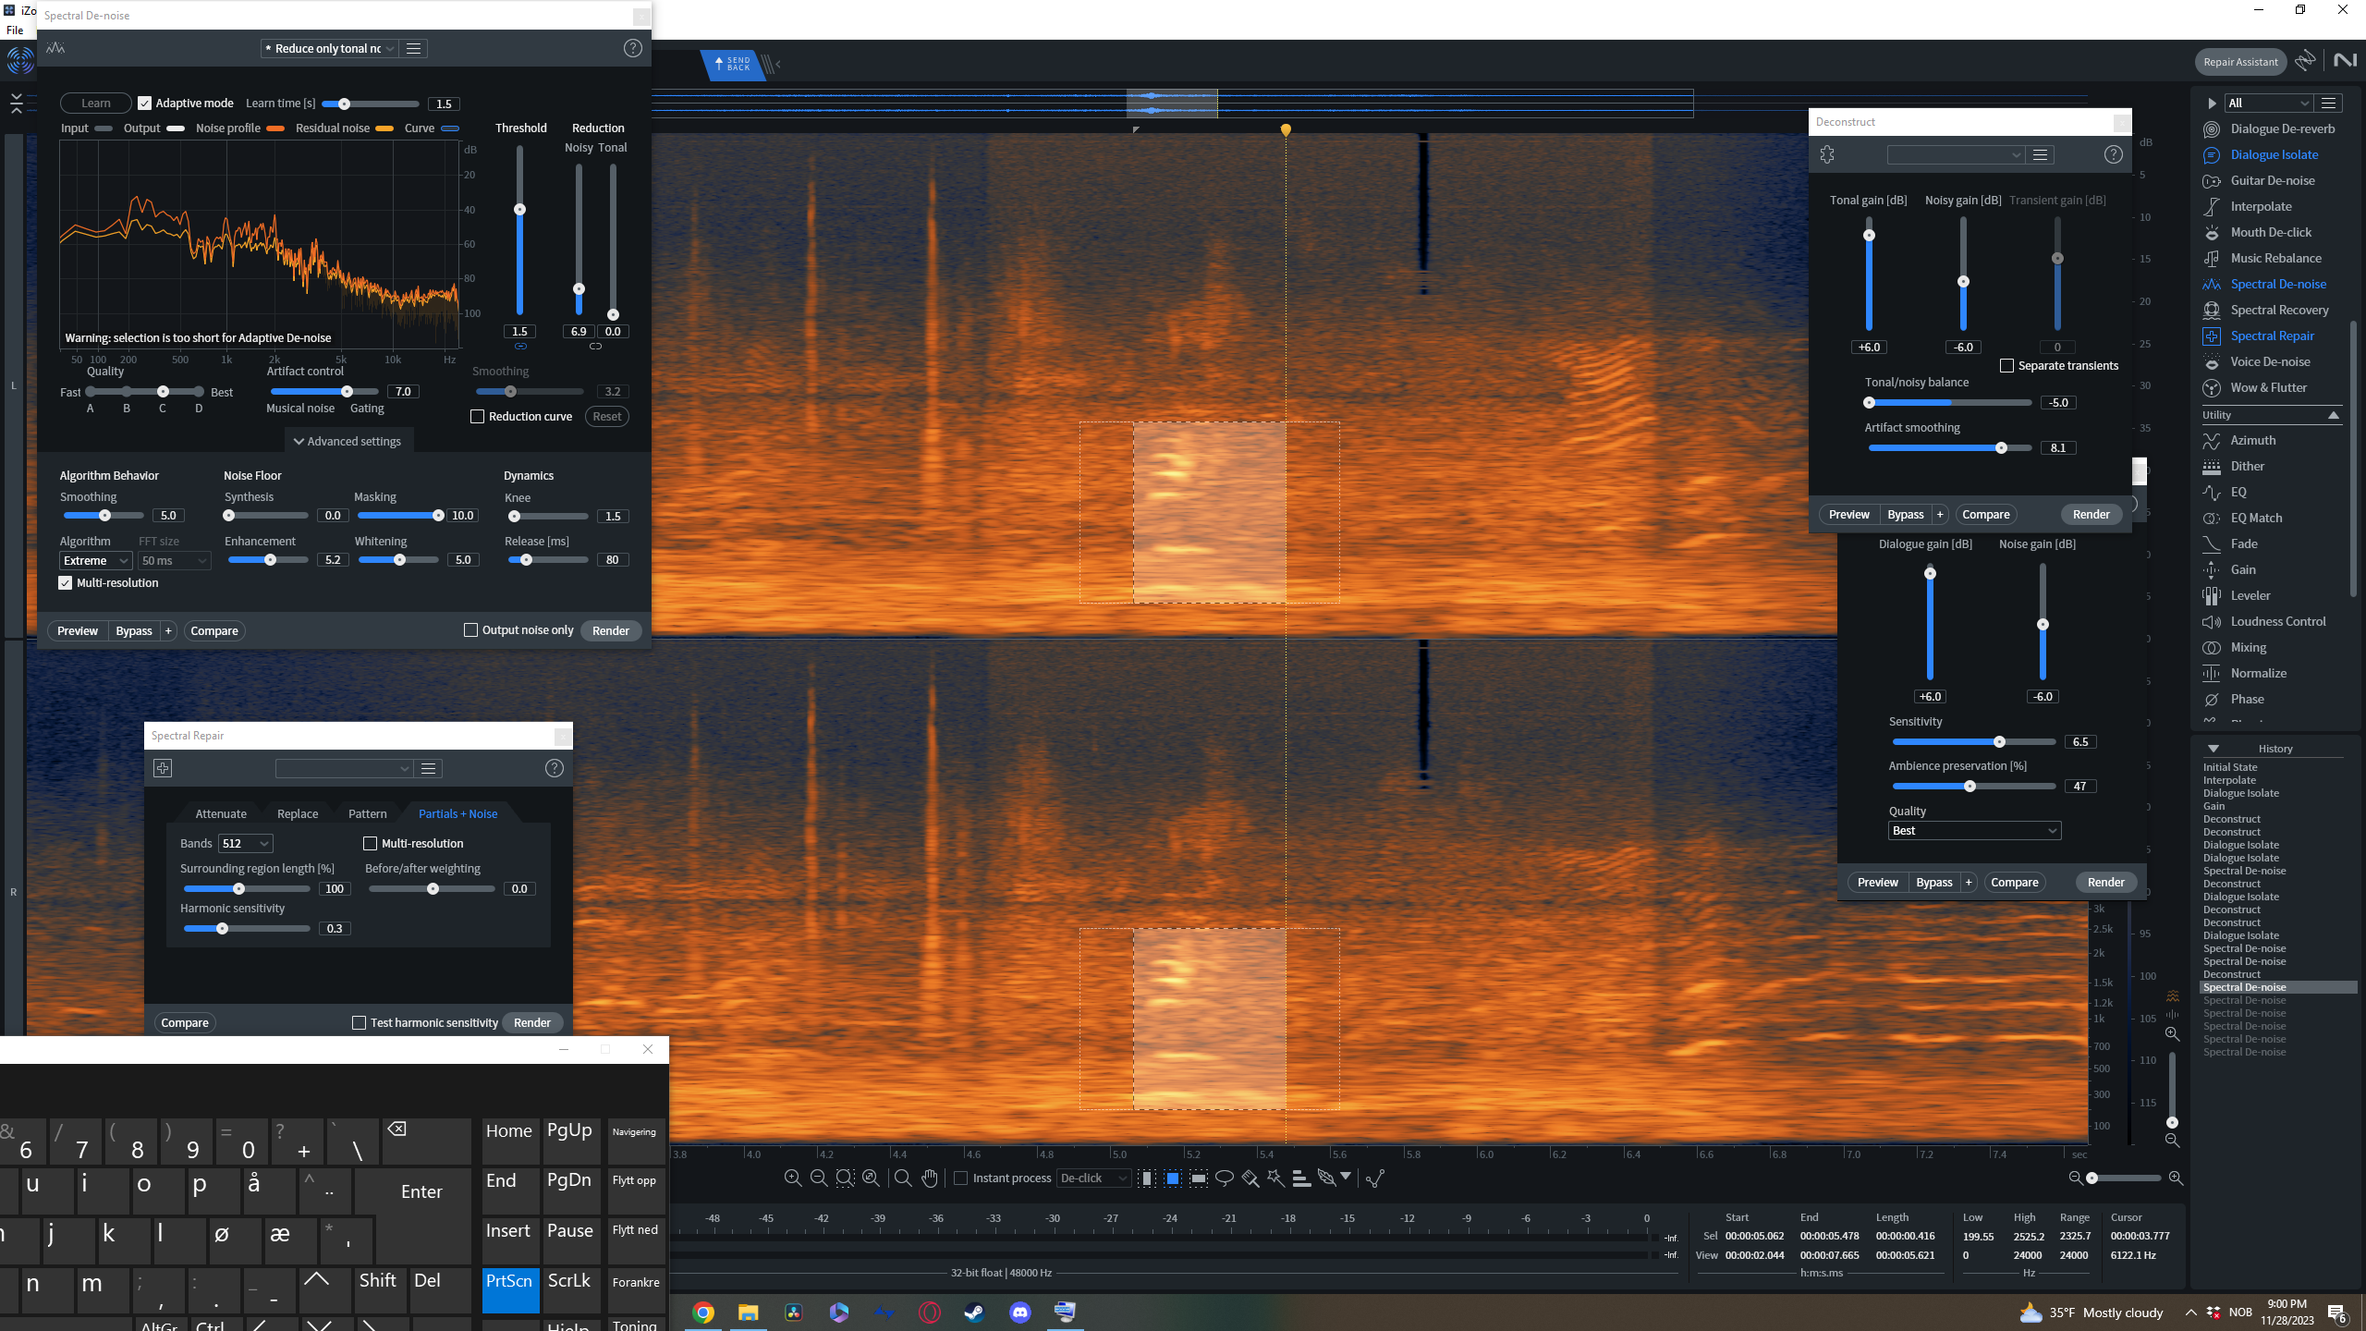This screenshot has width=2366, height=1331.
Task: Enable Output noise only checkbox
Action: pyautogui.click(x=470, y=629)
